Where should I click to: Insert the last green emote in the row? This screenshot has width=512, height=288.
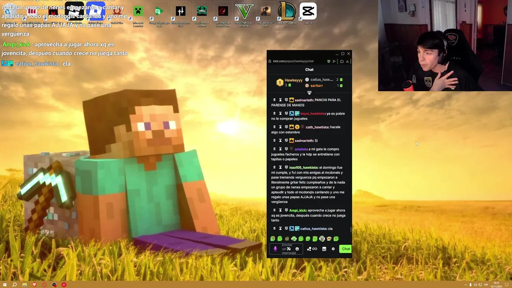point(336,239)
